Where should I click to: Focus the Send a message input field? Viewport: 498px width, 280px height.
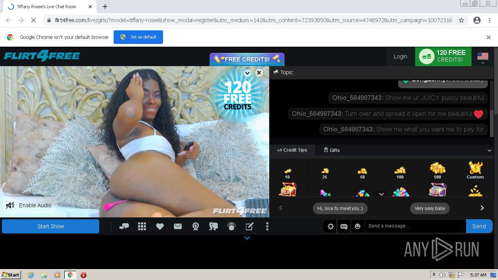[415, 226]
